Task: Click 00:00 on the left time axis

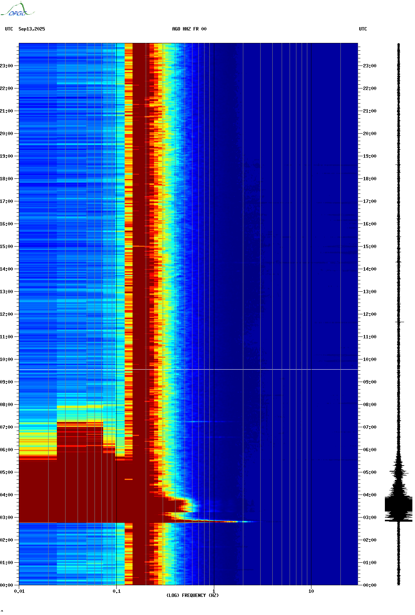Action: pos(6,585)
